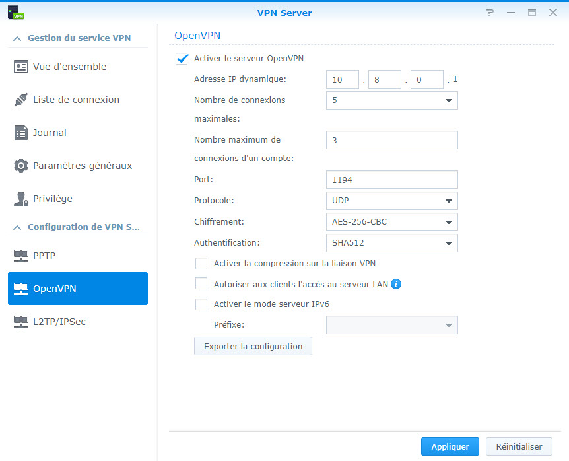The image size is (569, 461).
Task: Click the L2TP/IPSec network icon
Action: [x=21, y=322]
